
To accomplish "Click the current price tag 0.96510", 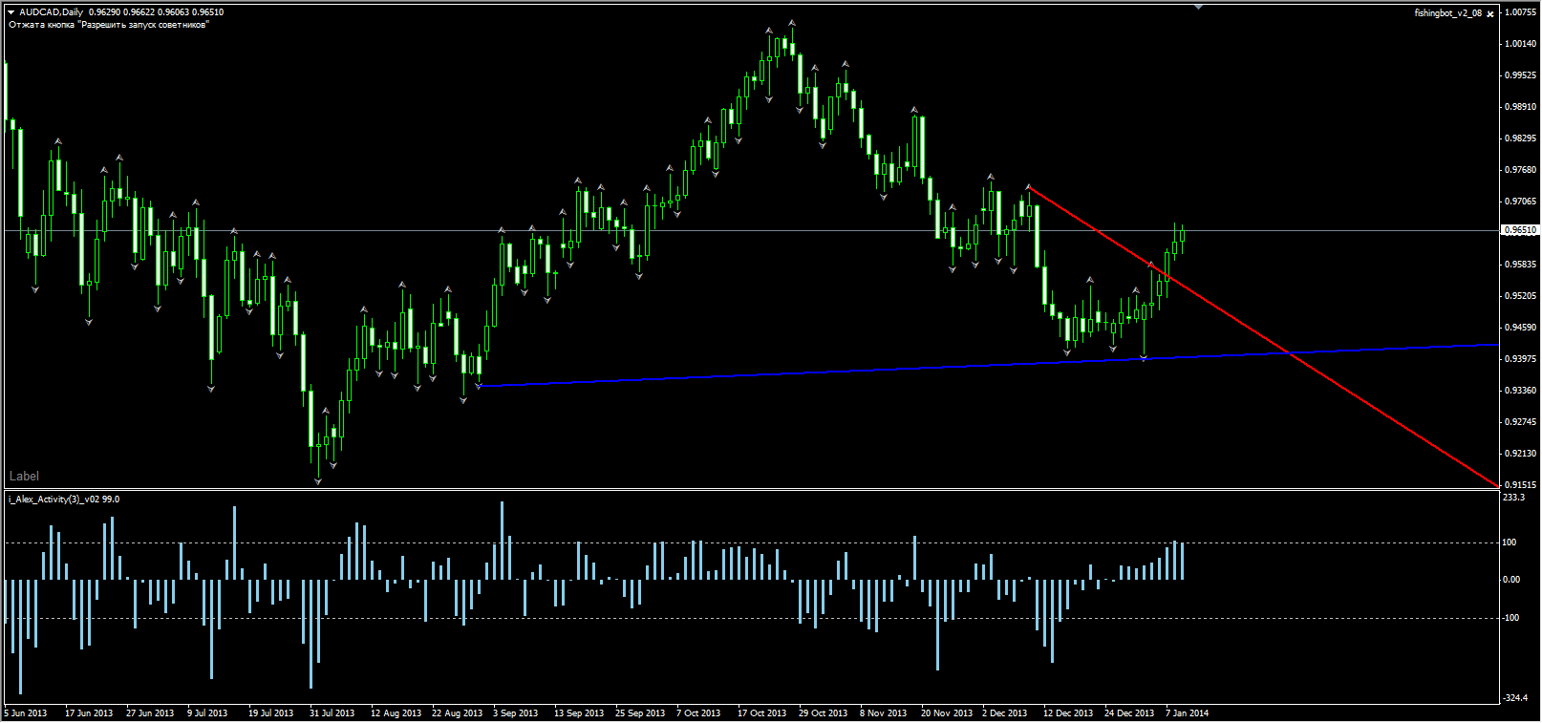I will pos(1521,230).
